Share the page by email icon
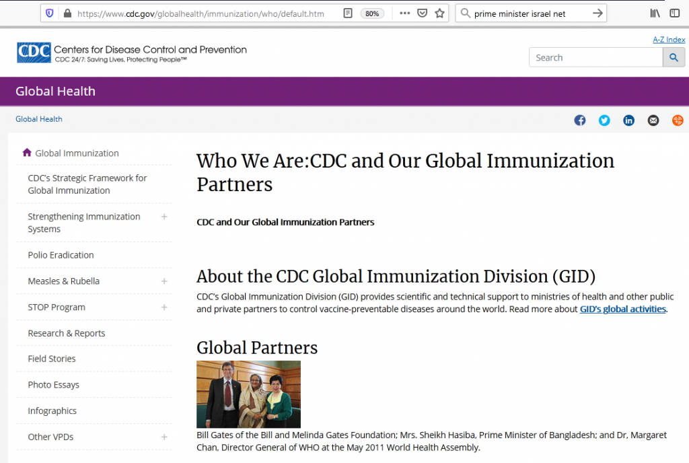 [653, 120]
